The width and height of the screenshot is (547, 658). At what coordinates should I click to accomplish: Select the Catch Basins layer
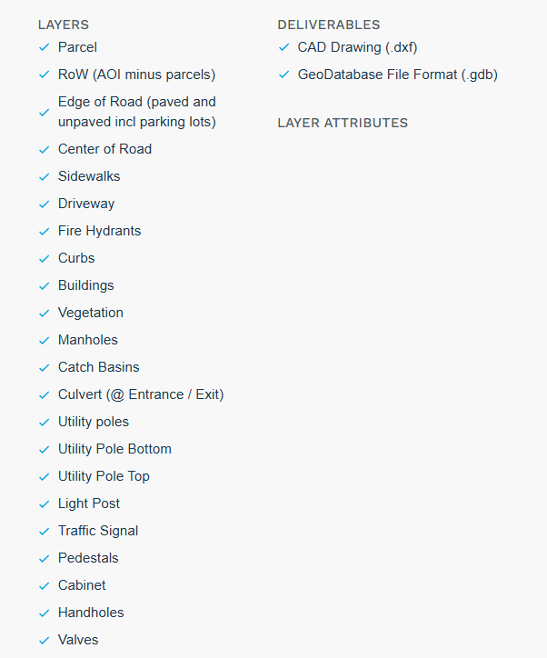(x=98, y=367)
